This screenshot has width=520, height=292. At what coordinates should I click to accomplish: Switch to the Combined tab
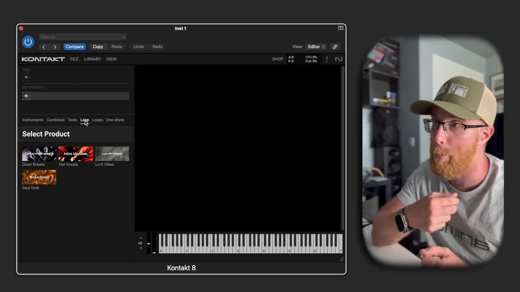[56, 120]
